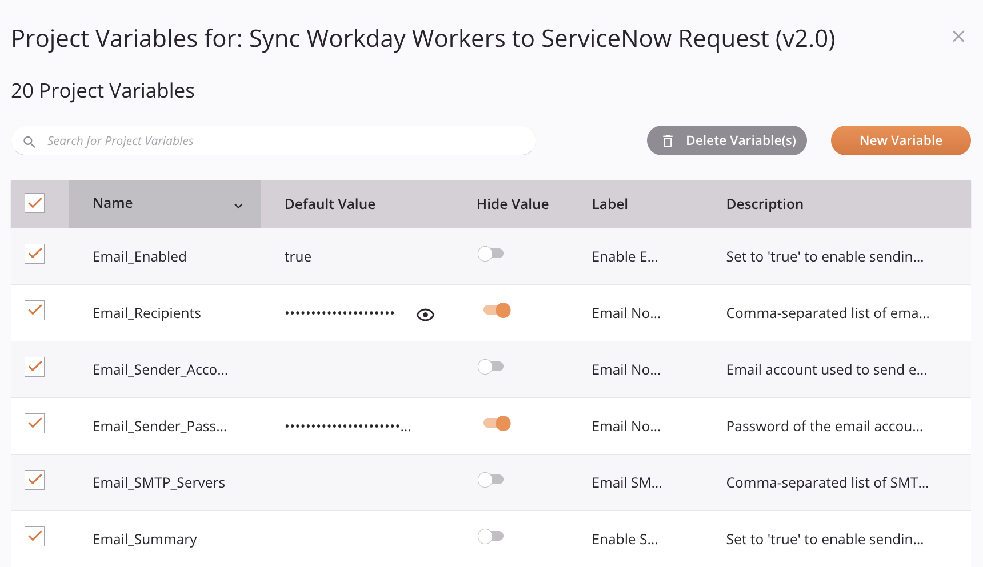Image resolution: width=983 pixels, height=567 pixels.
Task: Click the 'Email SM...' label cell
Action: (x=627, y=482)
